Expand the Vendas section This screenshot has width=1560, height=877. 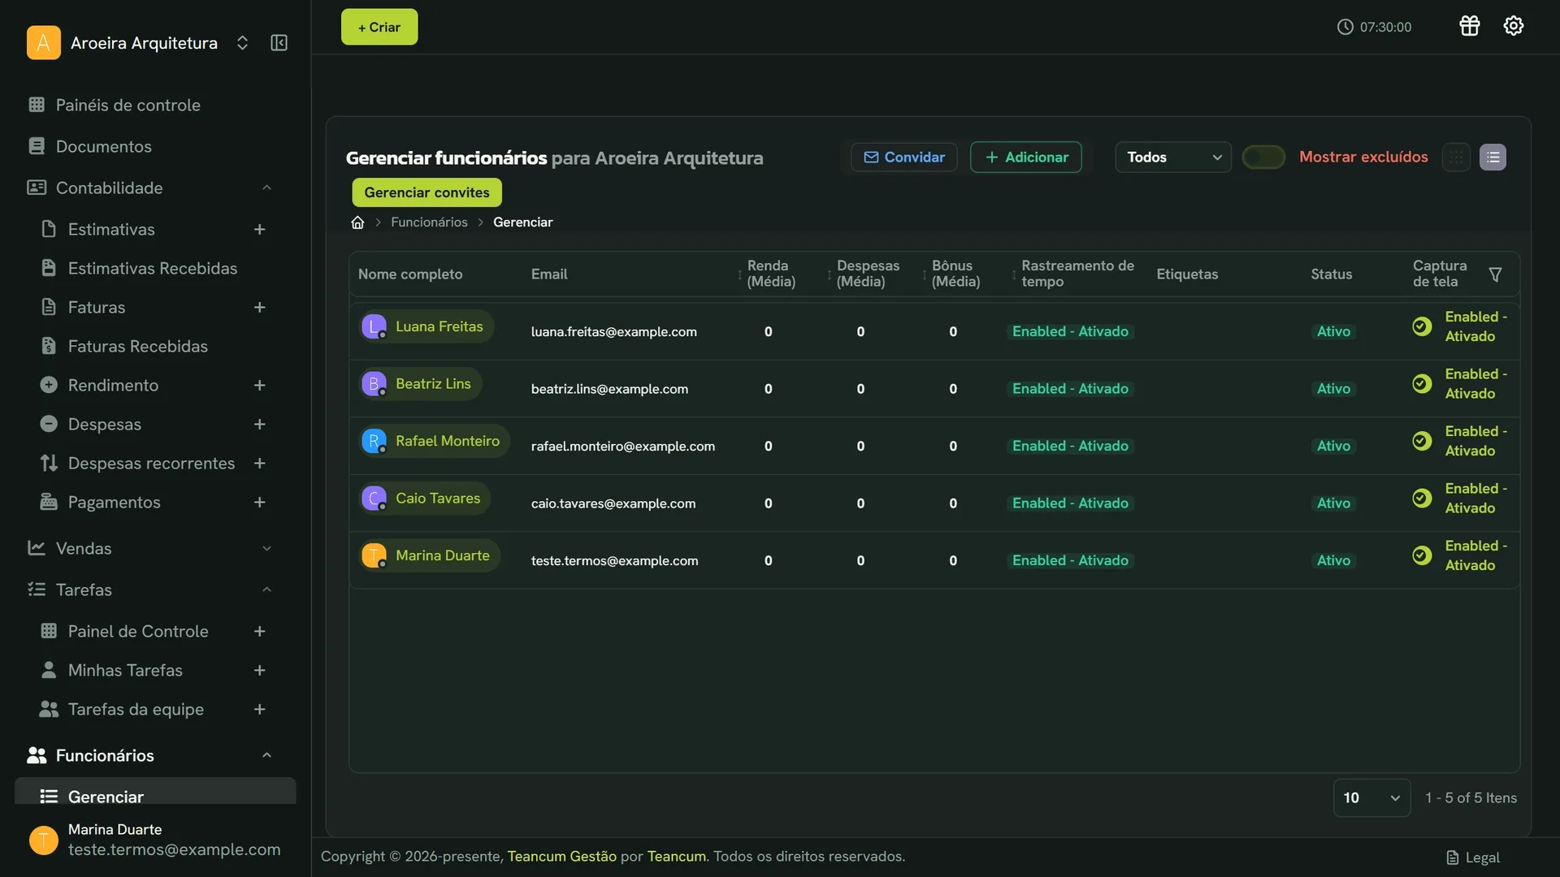pyautogui.click(x=266, y=549)
